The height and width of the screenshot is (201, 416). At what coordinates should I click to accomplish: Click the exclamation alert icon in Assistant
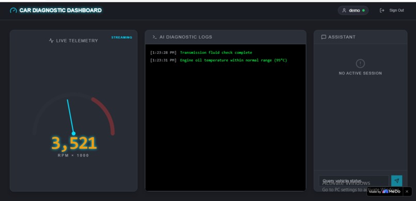coord(360,64)
